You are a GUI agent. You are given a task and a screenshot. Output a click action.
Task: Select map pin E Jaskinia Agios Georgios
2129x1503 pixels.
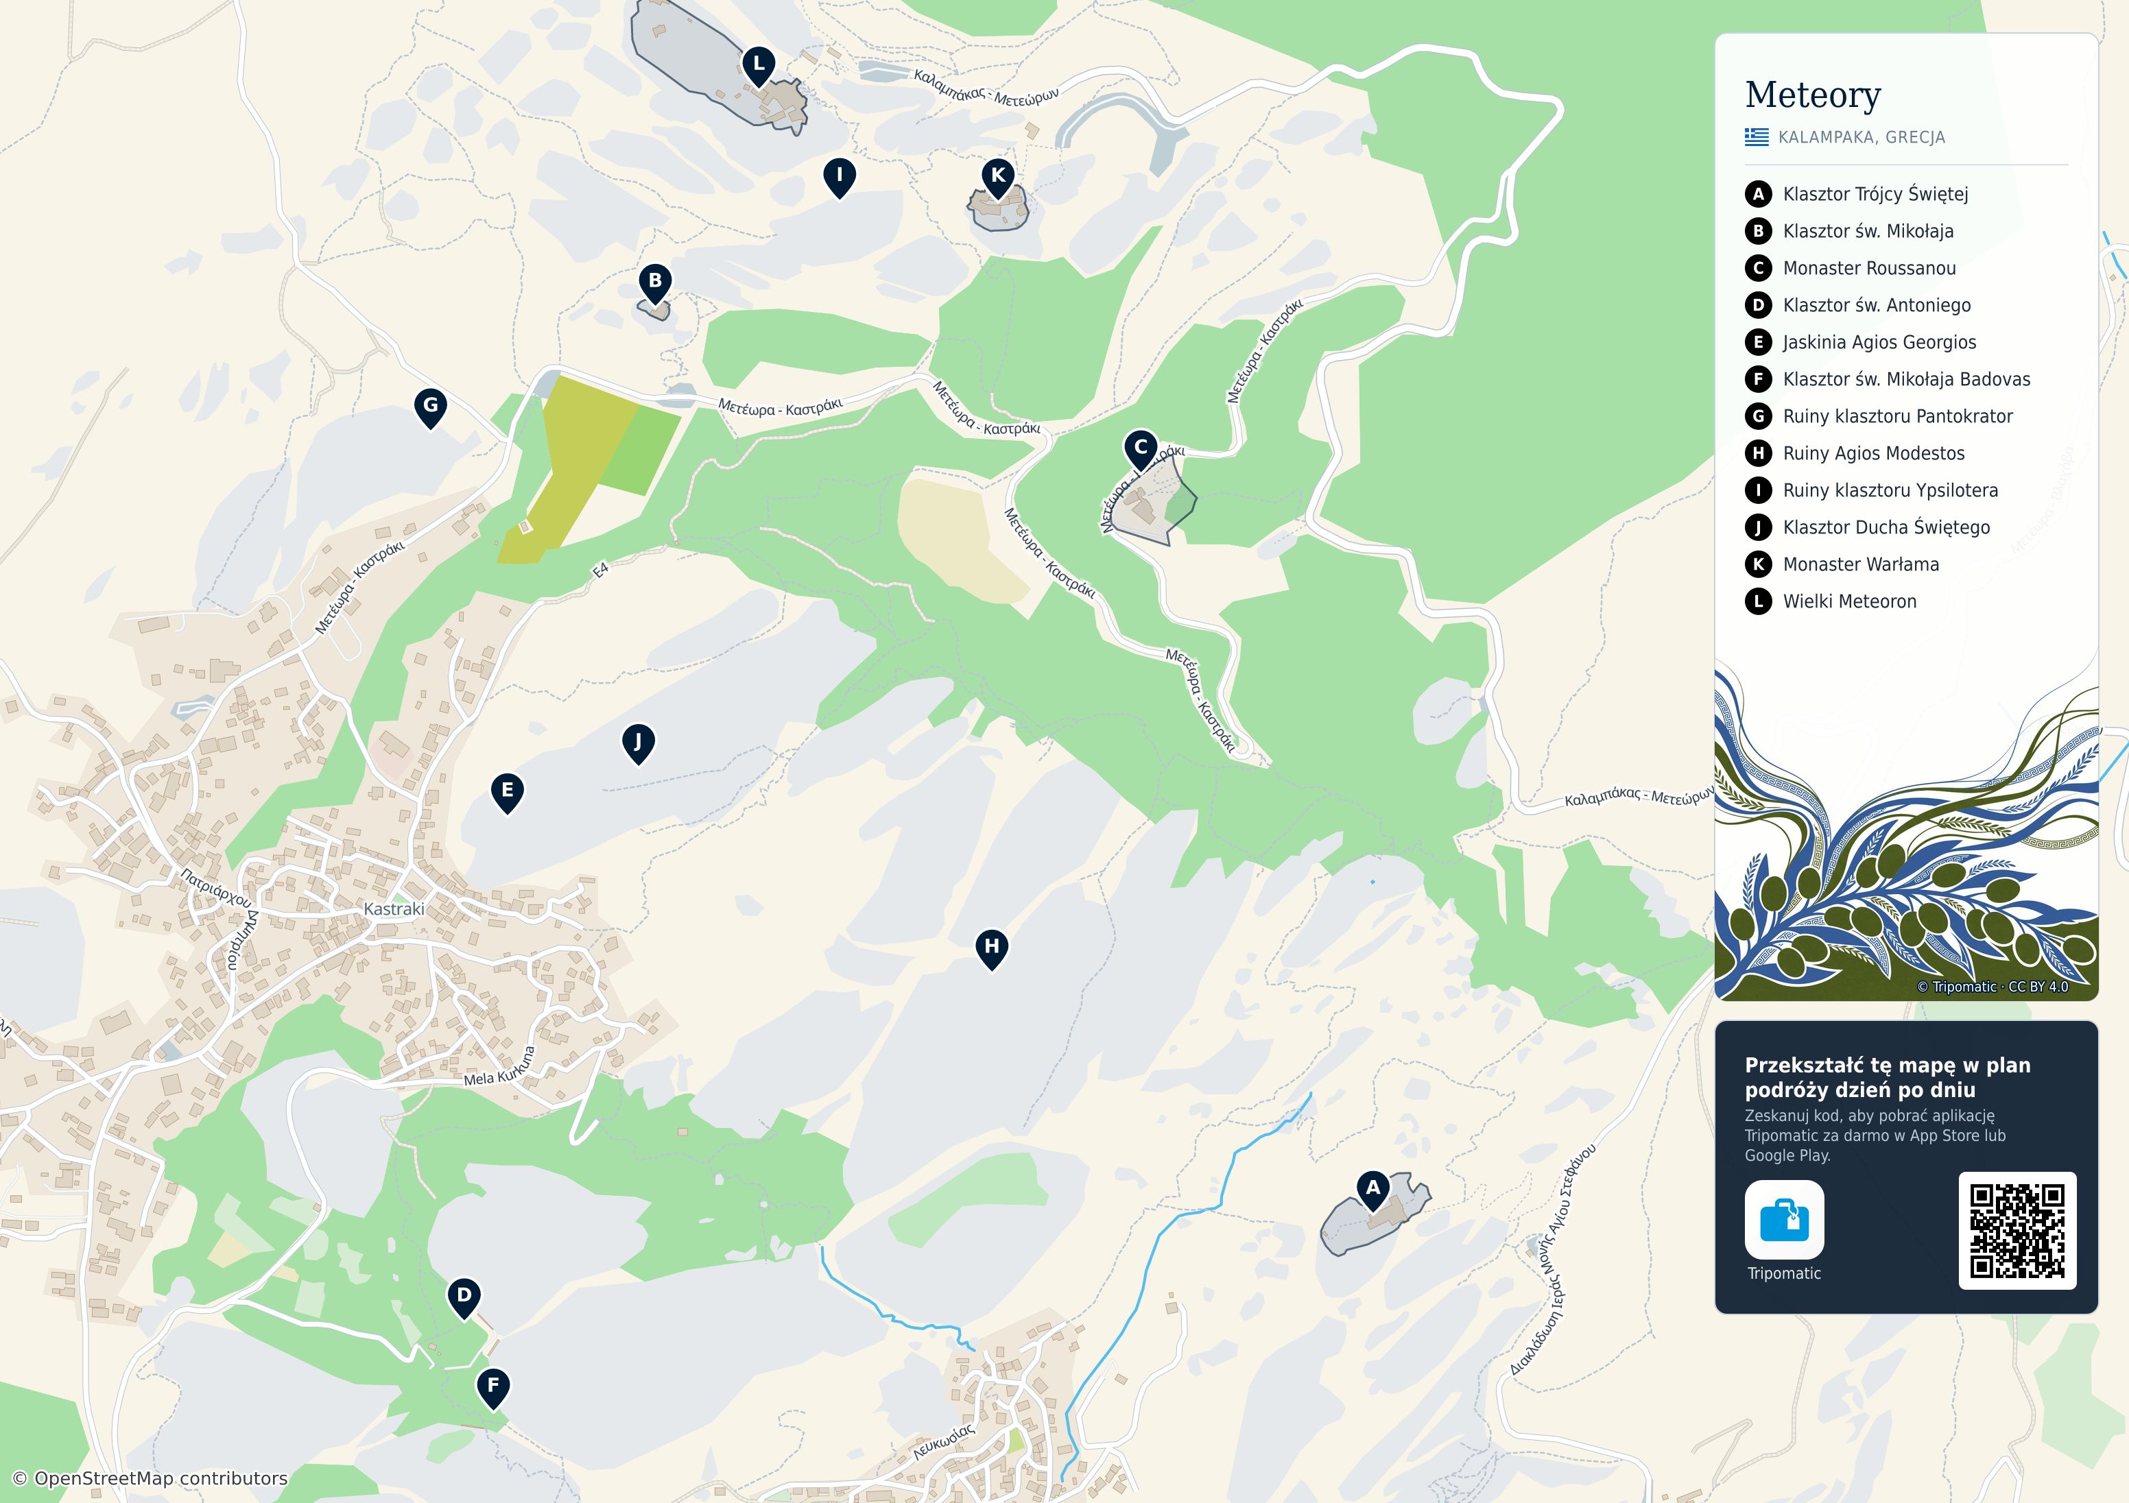(507, 793)
